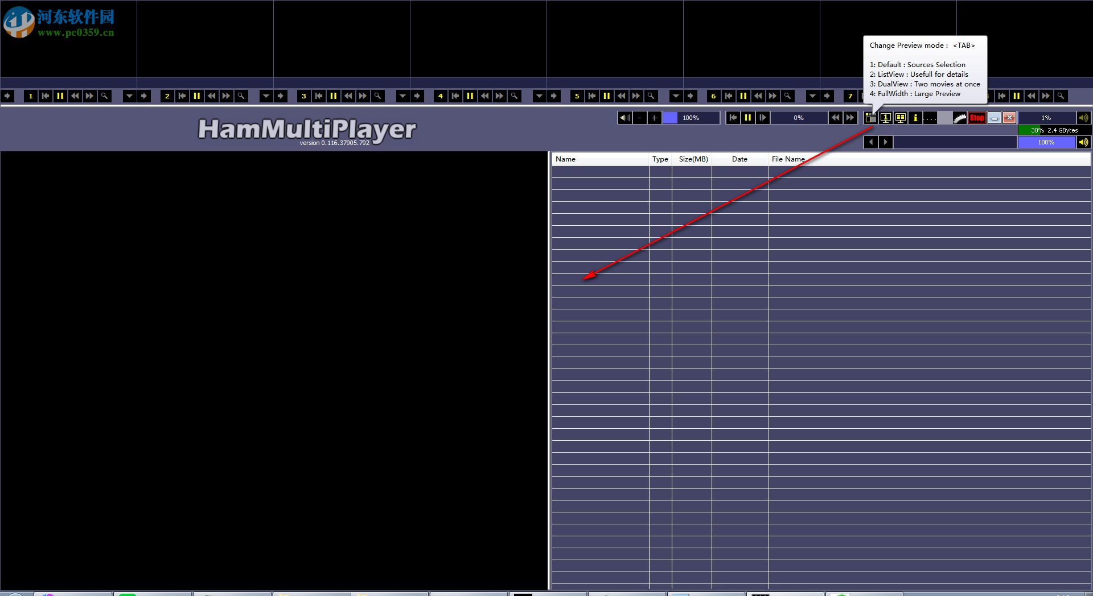Increase zoom with plus button
The height and width of the screenshot is (596, 1093).
pos(655,118)
